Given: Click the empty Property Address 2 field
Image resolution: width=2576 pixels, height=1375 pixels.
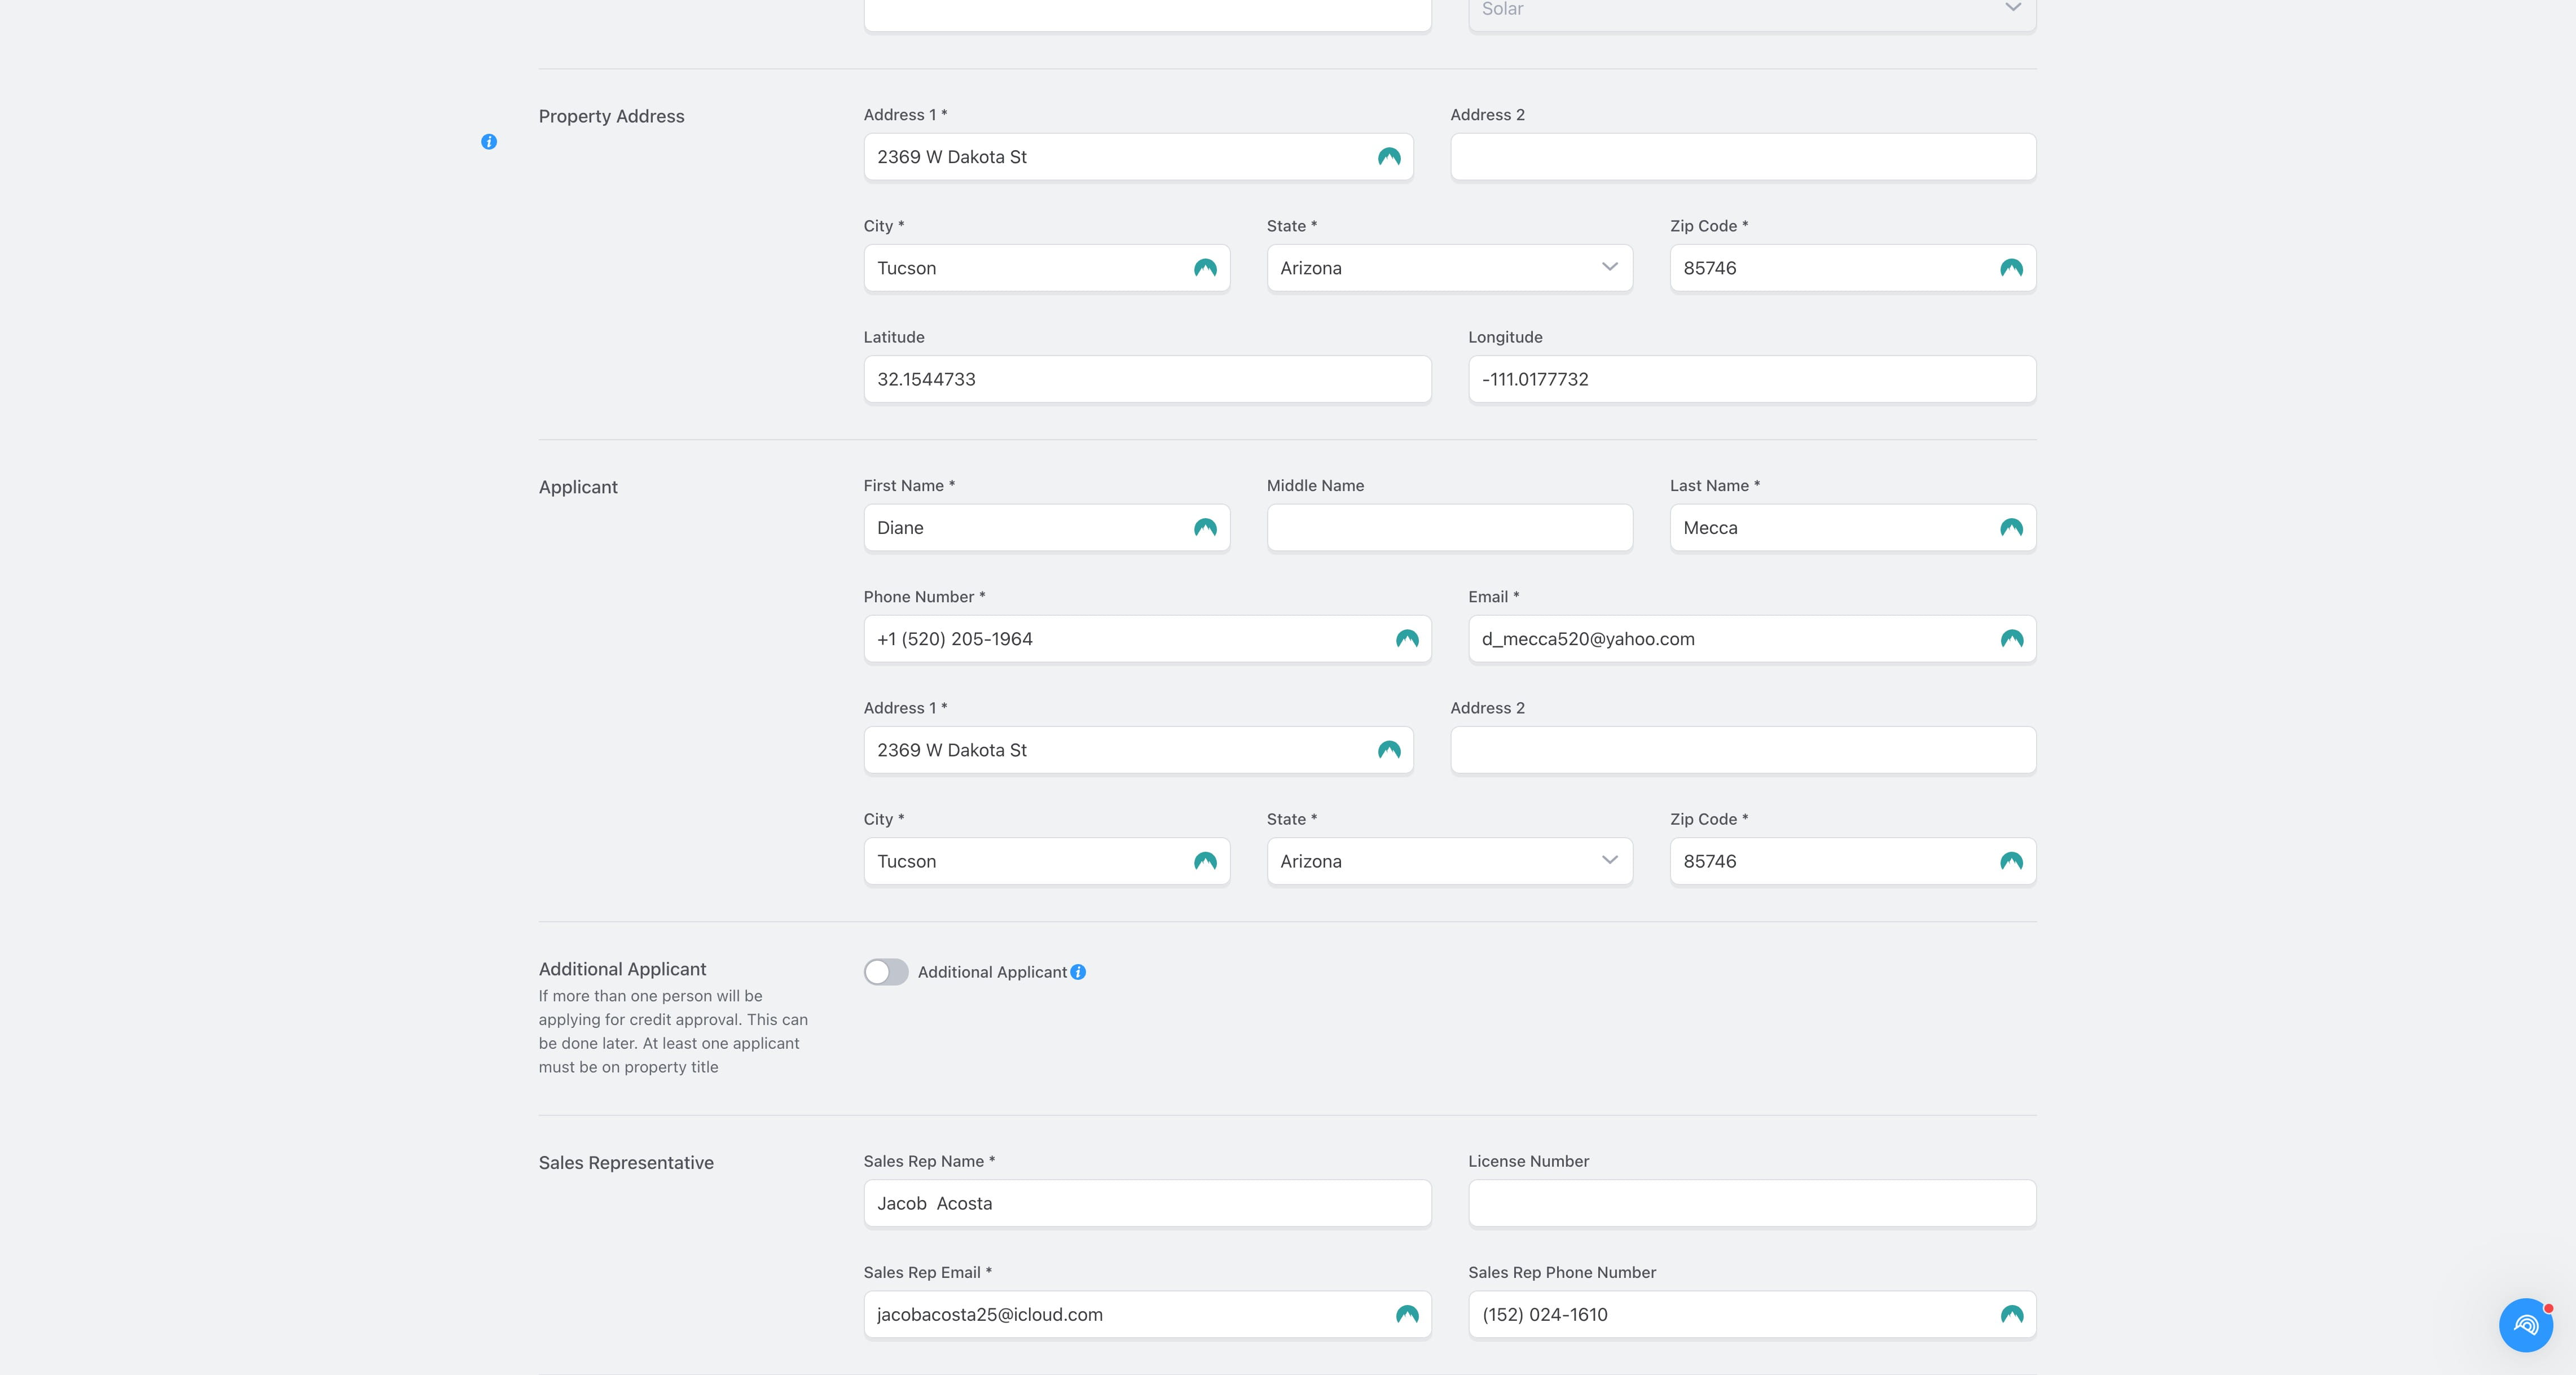Looking at the screenshot, I should pyautogui.click(x=1743, y=157).
